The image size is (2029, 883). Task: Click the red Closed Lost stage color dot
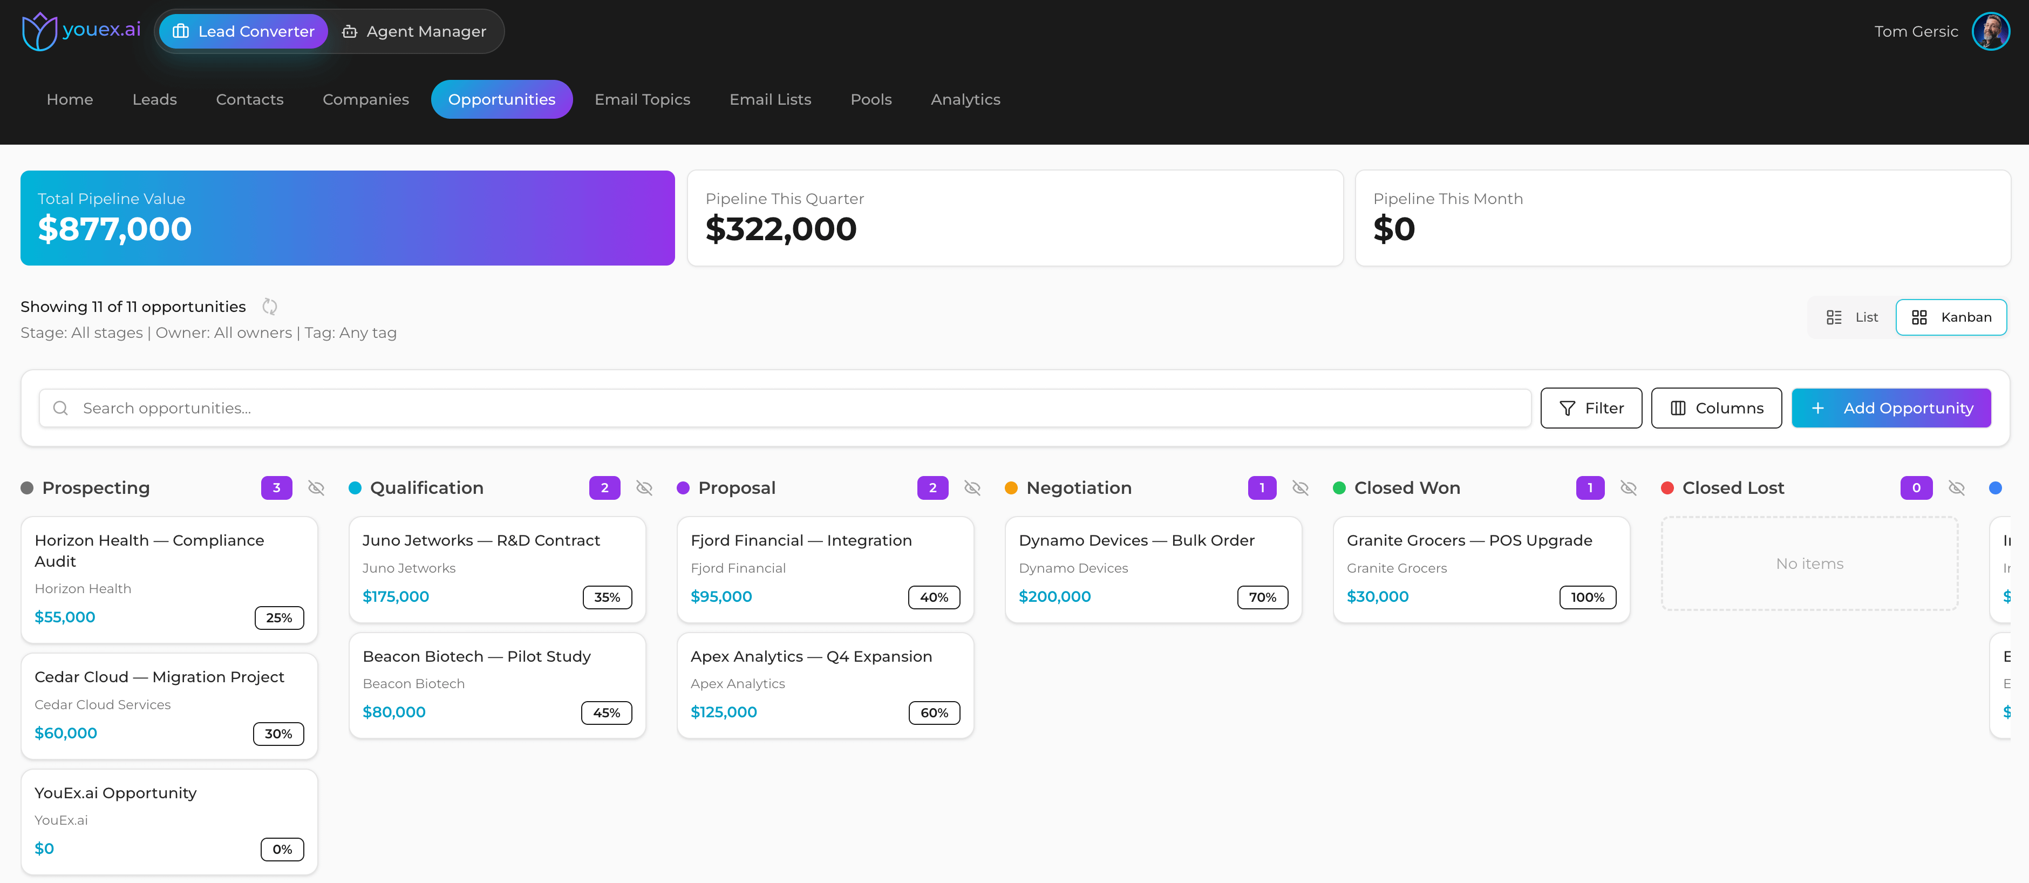[x=1667, y=488]
